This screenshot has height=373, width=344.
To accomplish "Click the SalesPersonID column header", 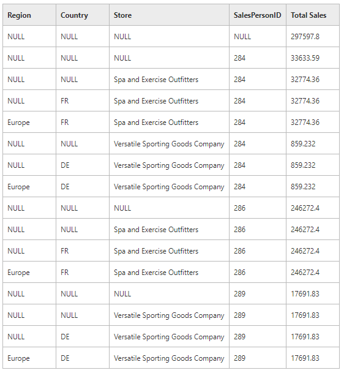I will pyautogui.click(x=258, y=15).
